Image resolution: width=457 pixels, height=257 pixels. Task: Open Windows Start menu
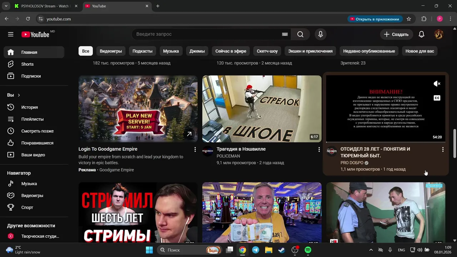(x=149, y=250)
